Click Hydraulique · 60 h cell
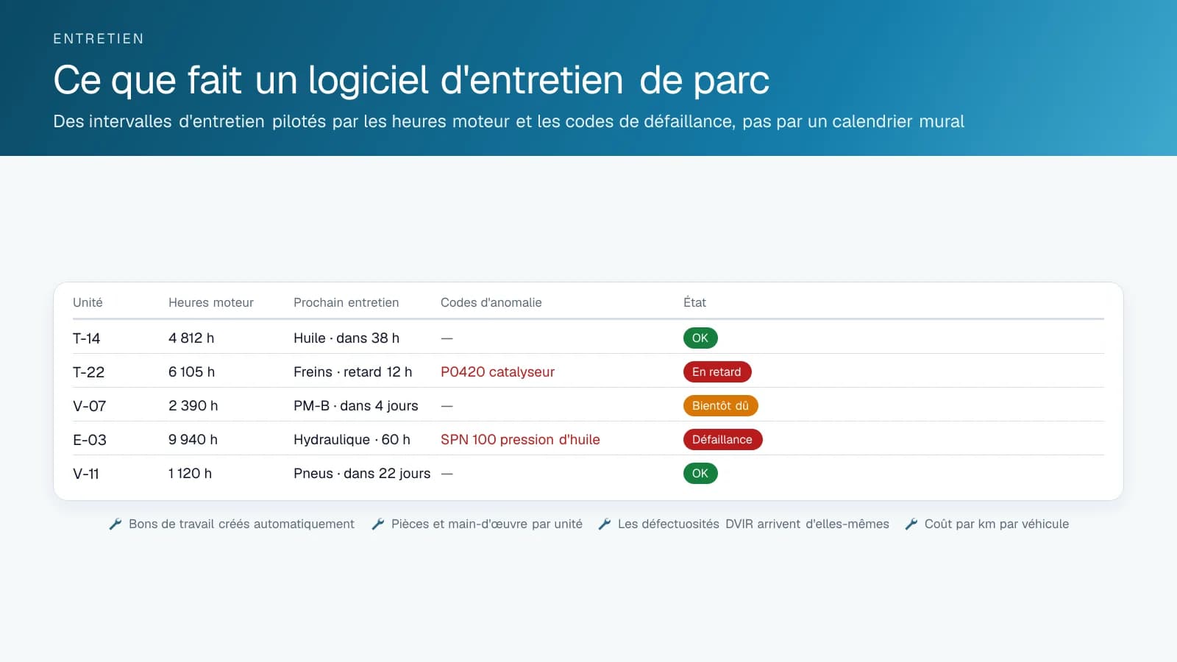This screenshot has height=662, width=1177. [352, 440]
